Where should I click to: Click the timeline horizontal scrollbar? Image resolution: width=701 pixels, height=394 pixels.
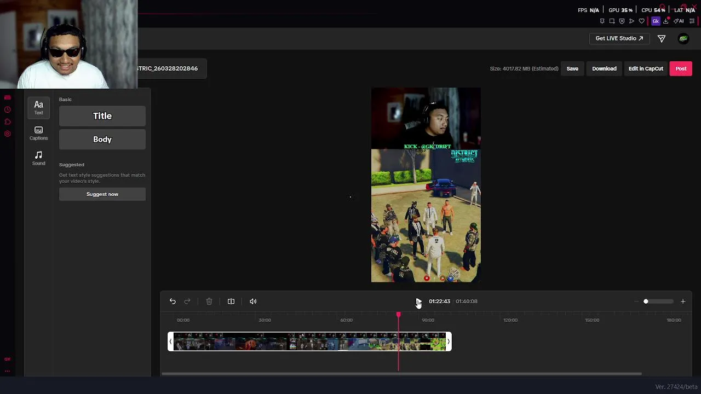click(401, 374)
